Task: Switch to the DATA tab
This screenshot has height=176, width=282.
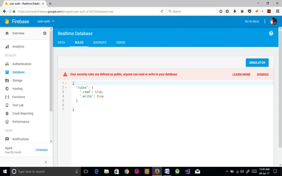Action: [x=61, y=42]
